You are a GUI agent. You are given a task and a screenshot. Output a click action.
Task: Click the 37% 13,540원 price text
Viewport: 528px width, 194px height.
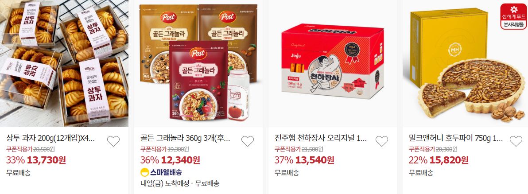pos(304,160)
